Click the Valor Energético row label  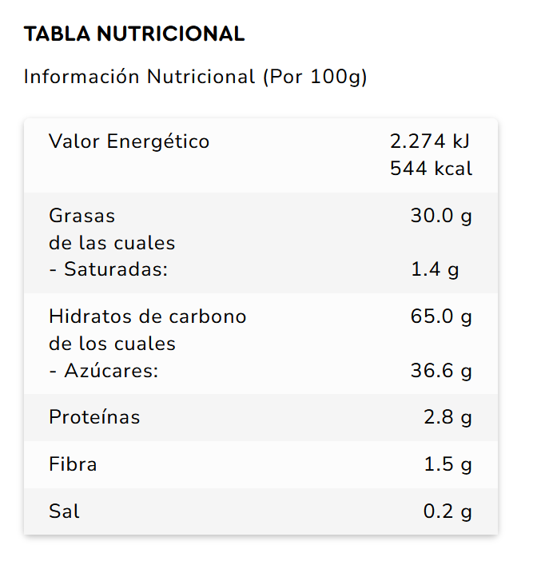(x=129, y=141)
